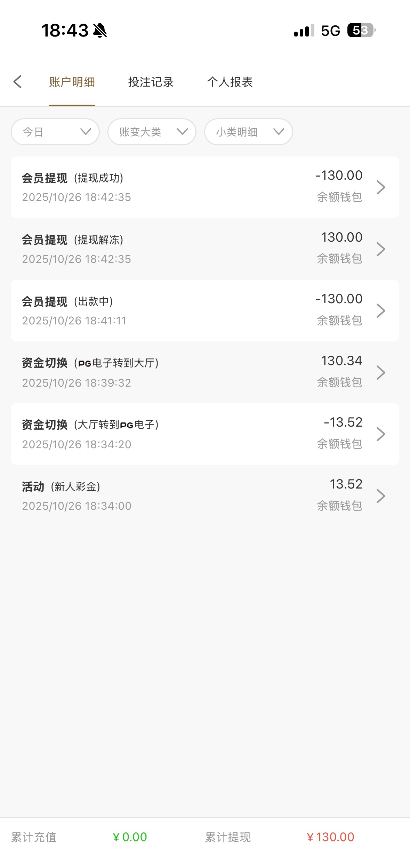The height and width of the screenshot is (847, 410).
Task: Tap chevron on 提现解冻 record
Action: [x=381, y=249]
